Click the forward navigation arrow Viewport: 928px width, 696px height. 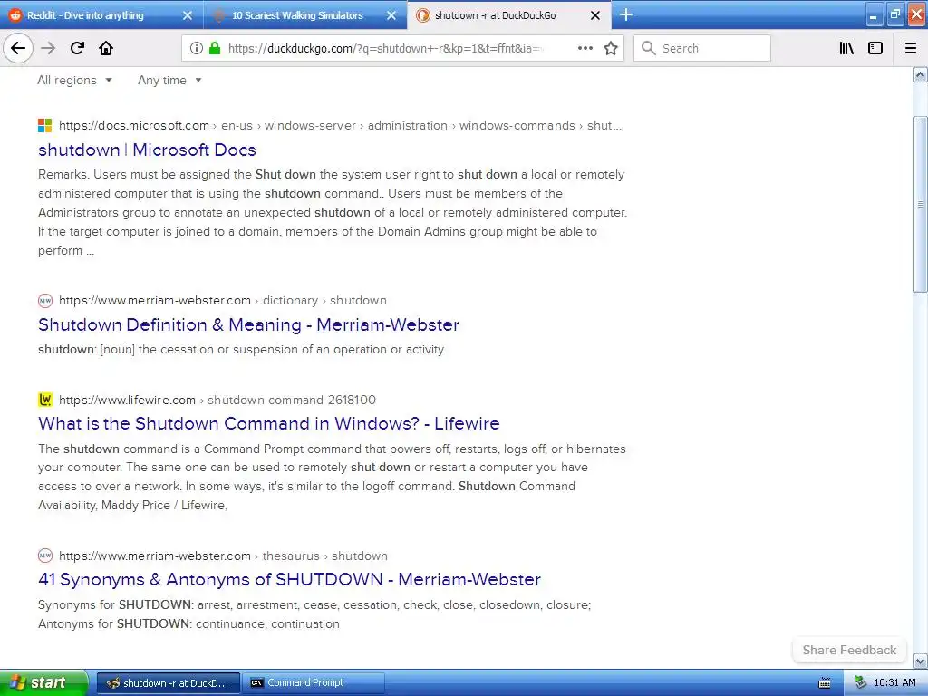click(48, 49)
